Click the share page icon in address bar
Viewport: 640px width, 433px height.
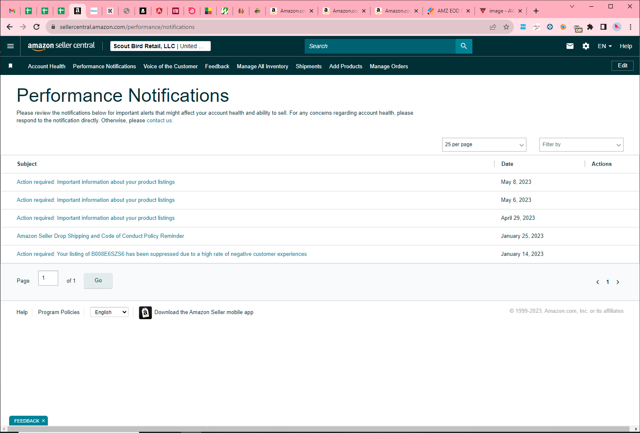pos(493,27)
